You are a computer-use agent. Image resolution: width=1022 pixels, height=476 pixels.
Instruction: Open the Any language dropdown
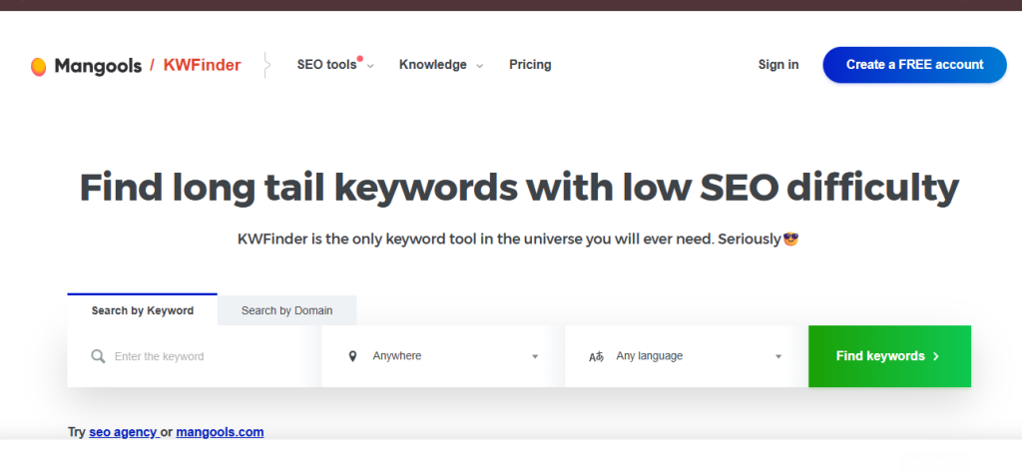pos(687,356)
